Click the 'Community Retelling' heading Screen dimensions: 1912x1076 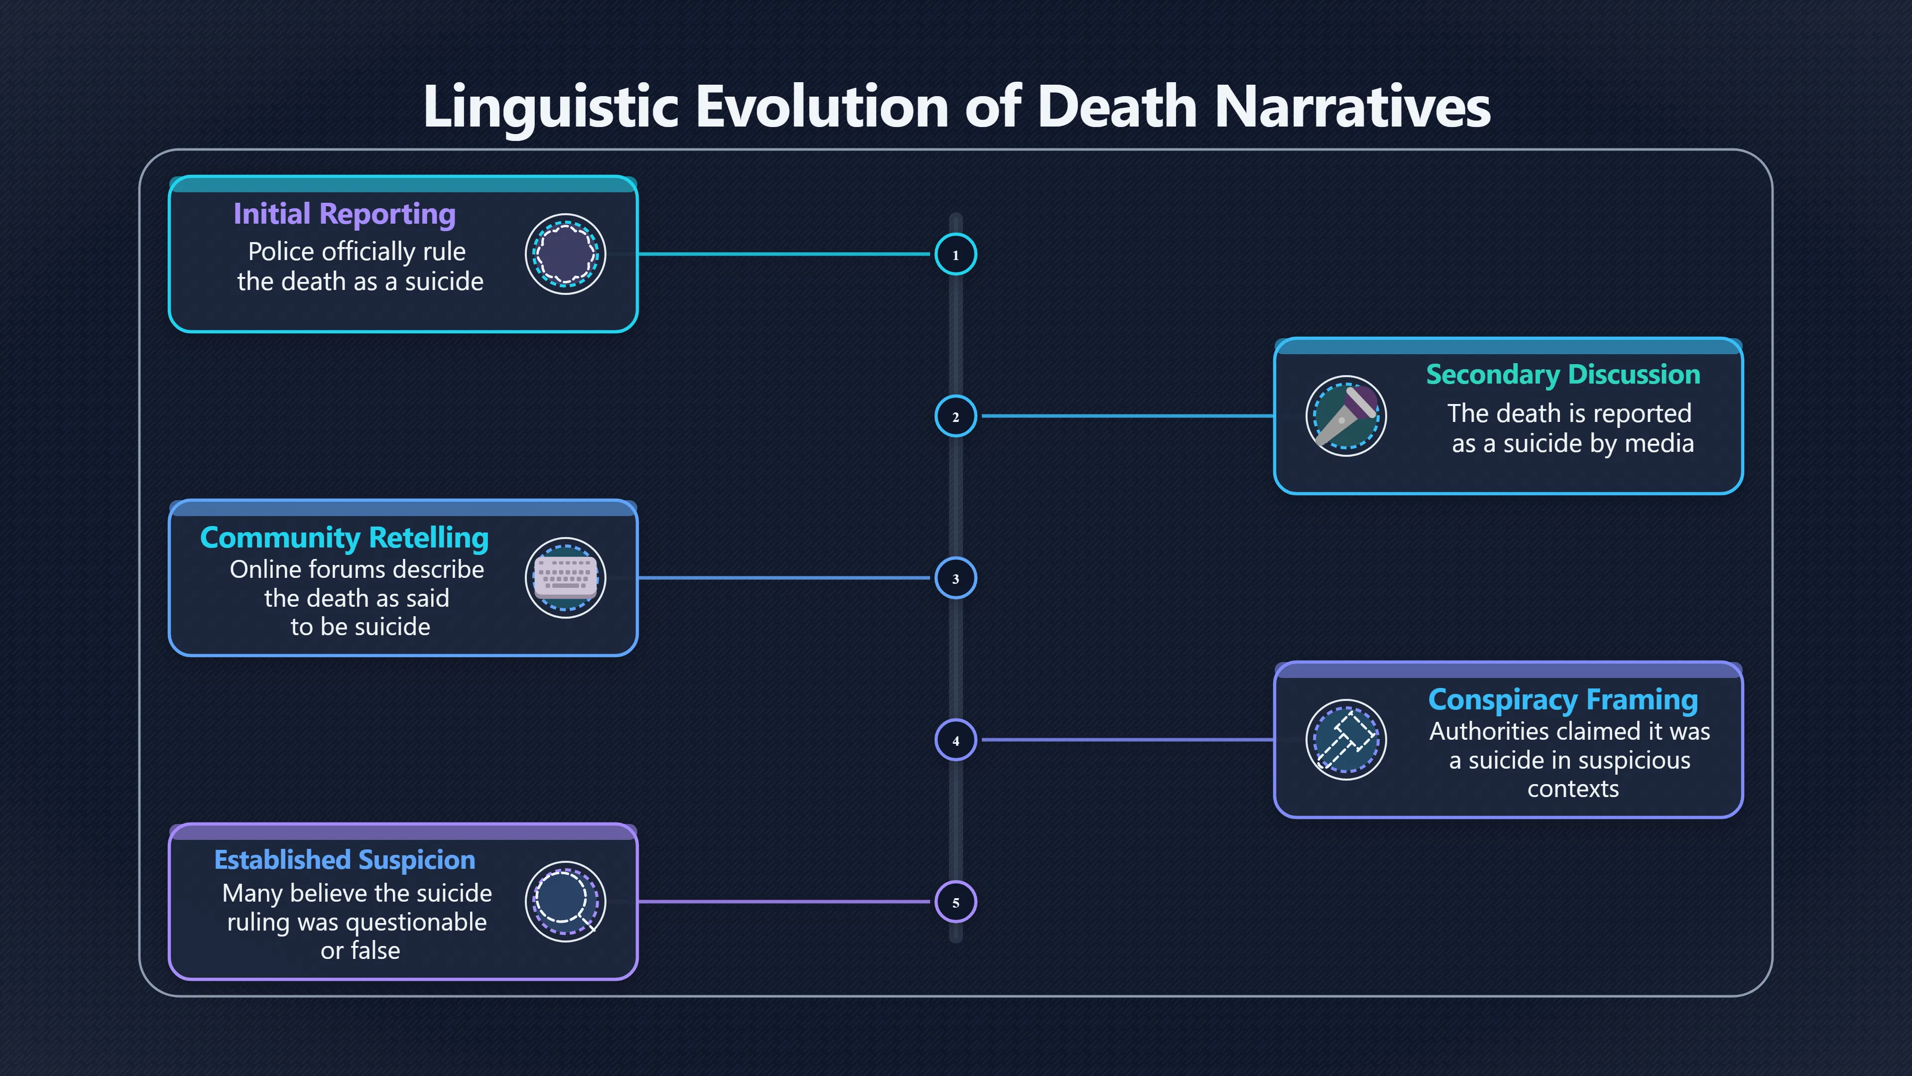tap(345, 538)
